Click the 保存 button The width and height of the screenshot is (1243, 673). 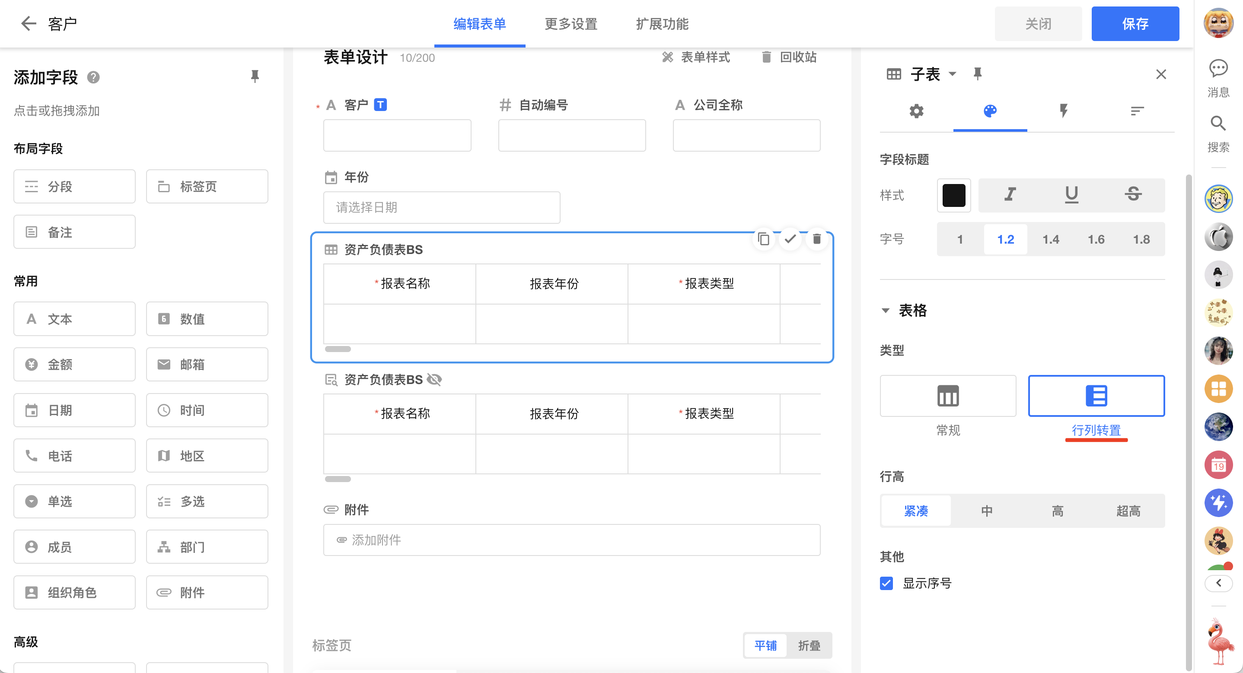click(1135, 24)
